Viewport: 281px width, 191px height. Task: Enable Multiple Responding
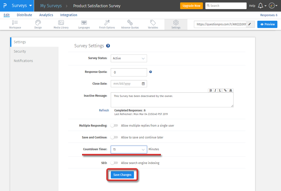pyautogui.click(x=114, y=125)
